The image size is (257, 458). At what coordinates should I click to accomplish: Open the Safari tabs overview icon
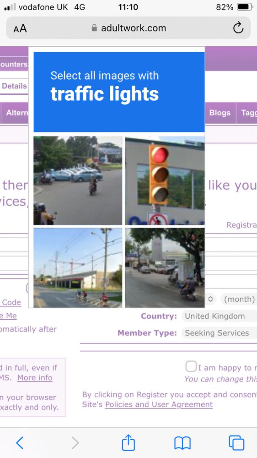pyautogui.click(x=236, y=443)
